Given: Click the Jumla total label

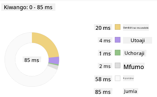Looking at the screenshot, I should click(130, 91).
